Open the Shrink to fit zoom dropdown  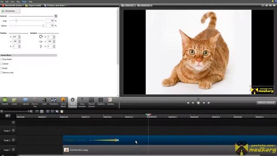coord(145,6)
